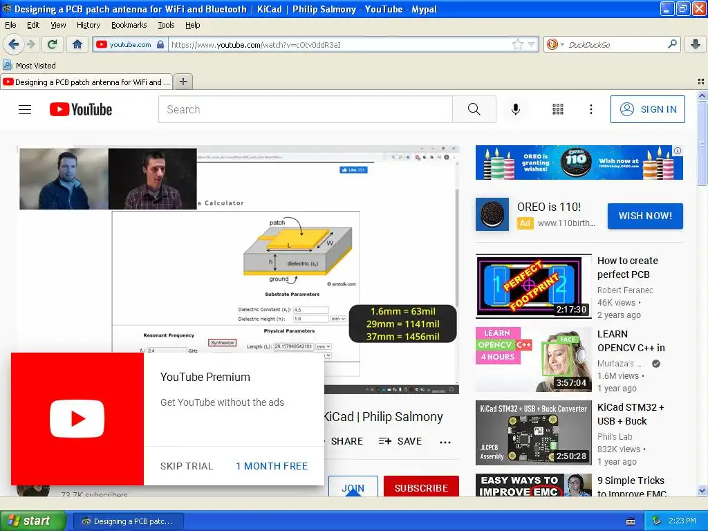Open the browser home page icon

point(77,44)
